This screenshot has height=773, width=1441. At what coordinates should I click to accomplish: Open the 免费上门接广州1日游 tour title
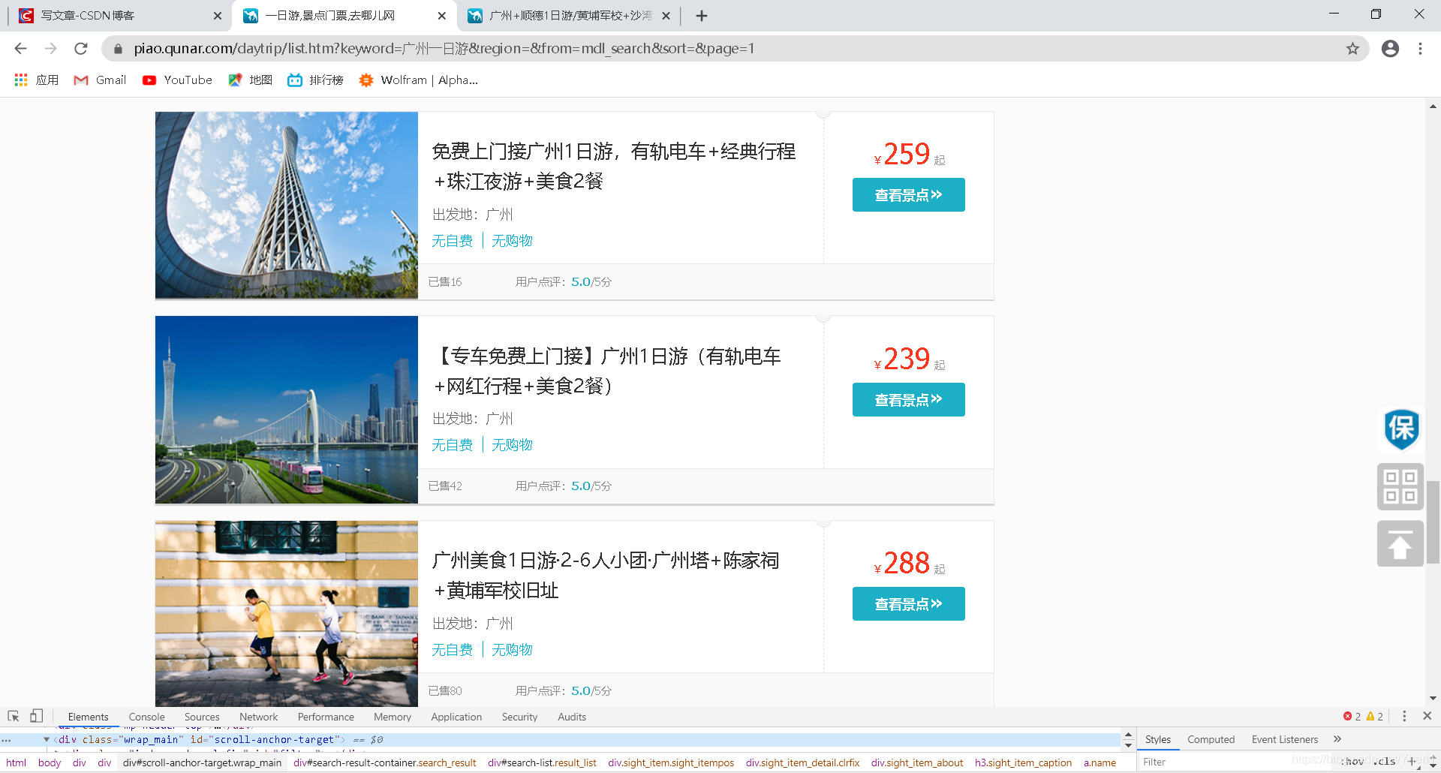[613, 167]
